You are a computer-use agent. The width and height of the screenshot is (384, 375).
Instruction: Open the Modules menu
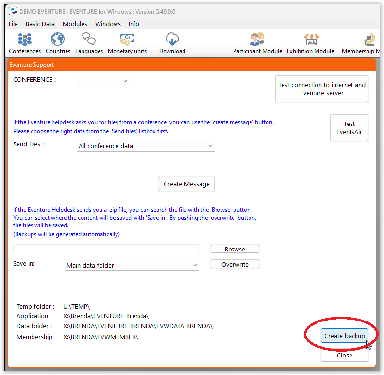click(x=75, y=24)
